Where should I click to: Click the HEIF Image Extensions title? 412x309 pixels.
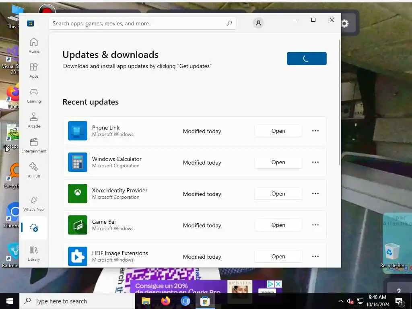point(120,253)
